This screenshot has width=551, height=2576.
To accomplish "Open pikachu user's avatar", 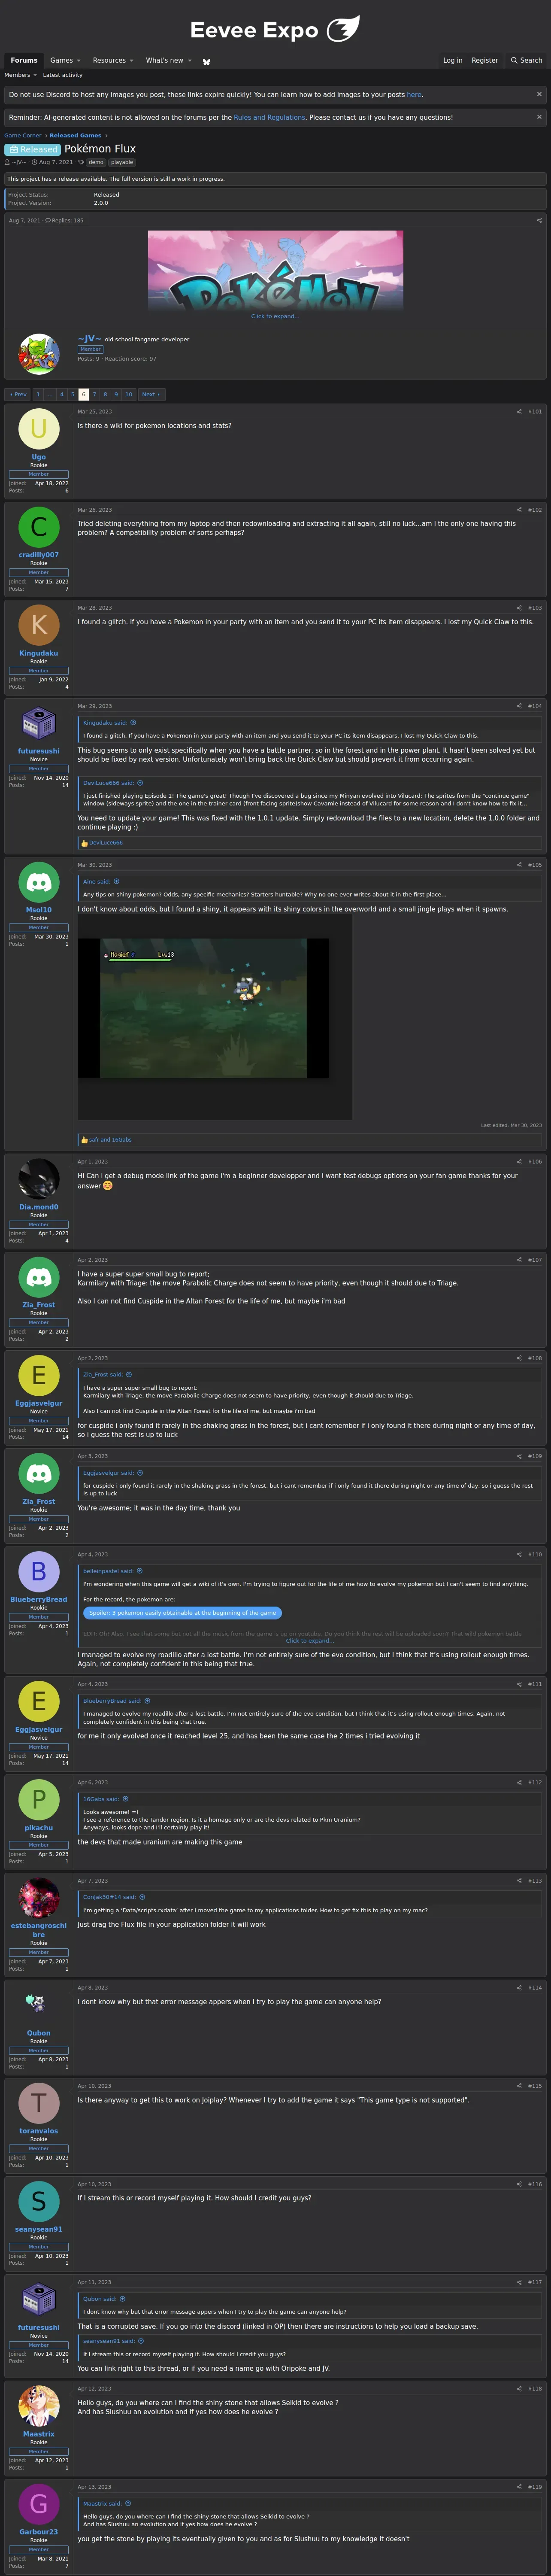I will click(39, 1800).
